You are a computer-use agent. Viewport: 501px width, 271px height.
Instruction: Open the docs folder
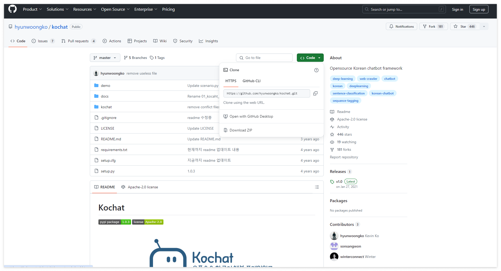[x=105, y=96]
